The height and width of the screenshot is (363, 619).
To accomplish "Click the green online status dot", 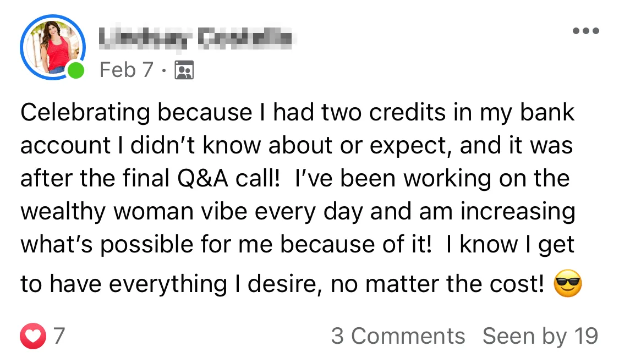I will (76, 70).
